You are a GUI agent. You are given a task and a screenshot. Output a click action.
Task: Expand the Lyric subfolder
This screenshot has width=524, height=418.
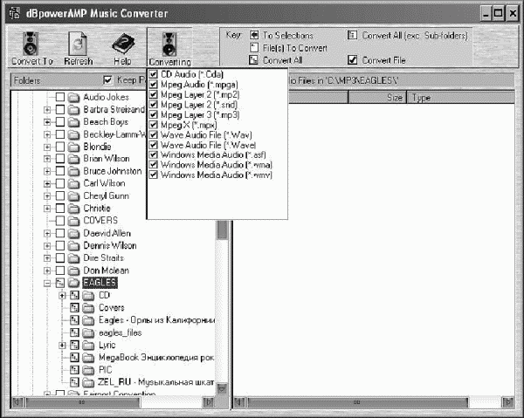click(62, 346)
